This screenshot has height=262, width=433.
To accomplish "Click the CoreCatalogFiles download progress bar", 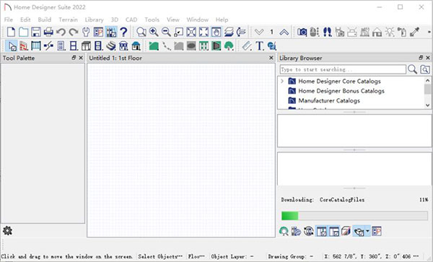I will pos(354,216).
